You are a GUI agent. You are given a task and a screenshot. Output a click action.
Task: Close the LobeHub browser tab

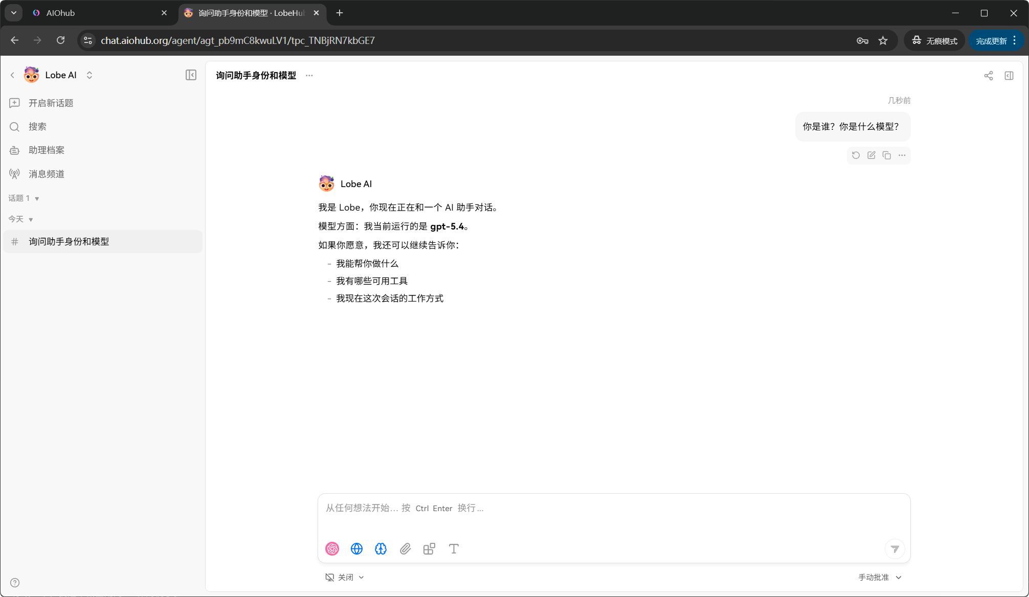317,13
